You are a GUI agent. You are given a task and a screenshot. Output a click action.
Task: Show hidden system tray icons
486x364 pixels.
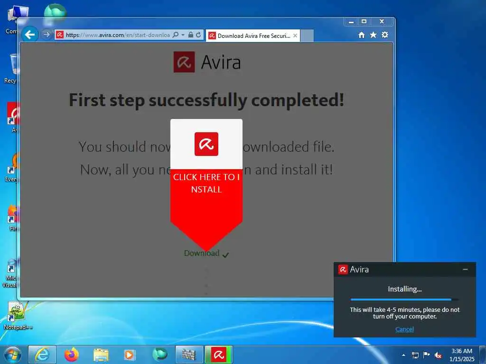coord(403,355)
